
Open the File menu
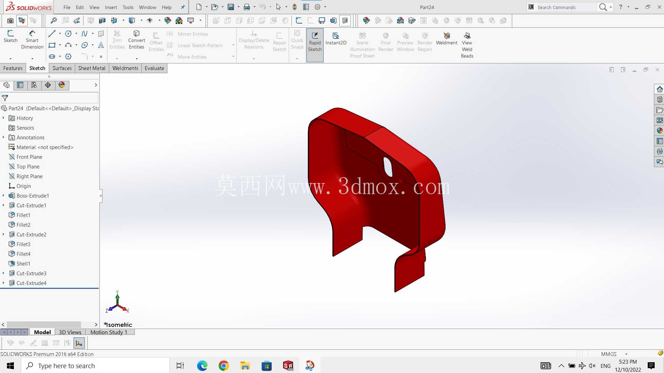click(67, 7)
